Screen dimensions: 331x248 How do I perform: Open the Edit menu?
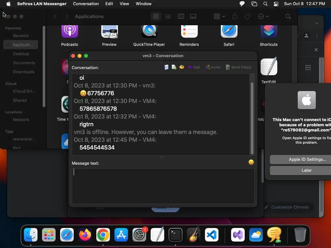[x=109, y=4]
